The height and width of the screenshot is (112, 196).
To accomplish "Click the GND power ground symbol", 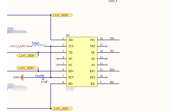I will pos(22,77).
